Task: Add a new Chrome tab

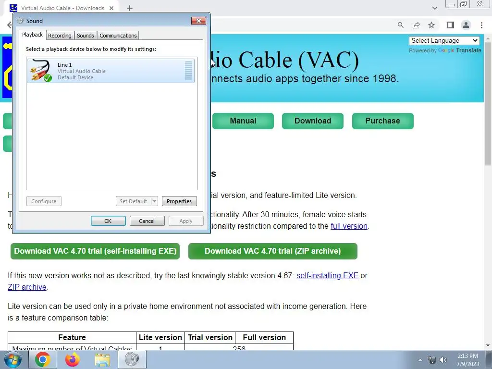Action: (x=130, y=8)
